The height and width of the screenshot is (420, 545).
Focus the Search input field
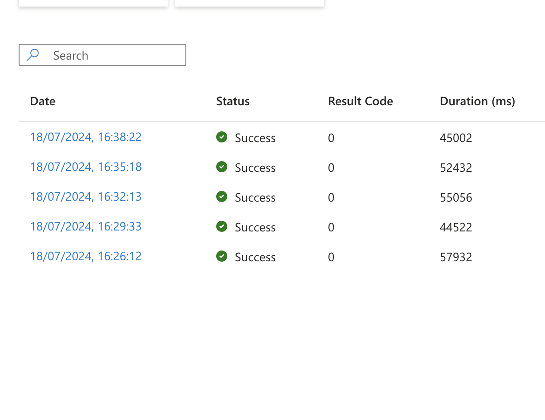pyautogui.click(x=102, y=55)
